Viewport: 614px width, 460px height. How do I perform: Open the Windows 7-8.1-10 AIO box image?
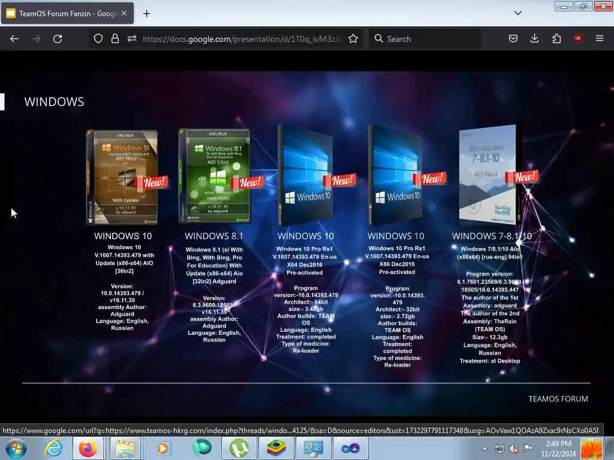tap(489, 174)
